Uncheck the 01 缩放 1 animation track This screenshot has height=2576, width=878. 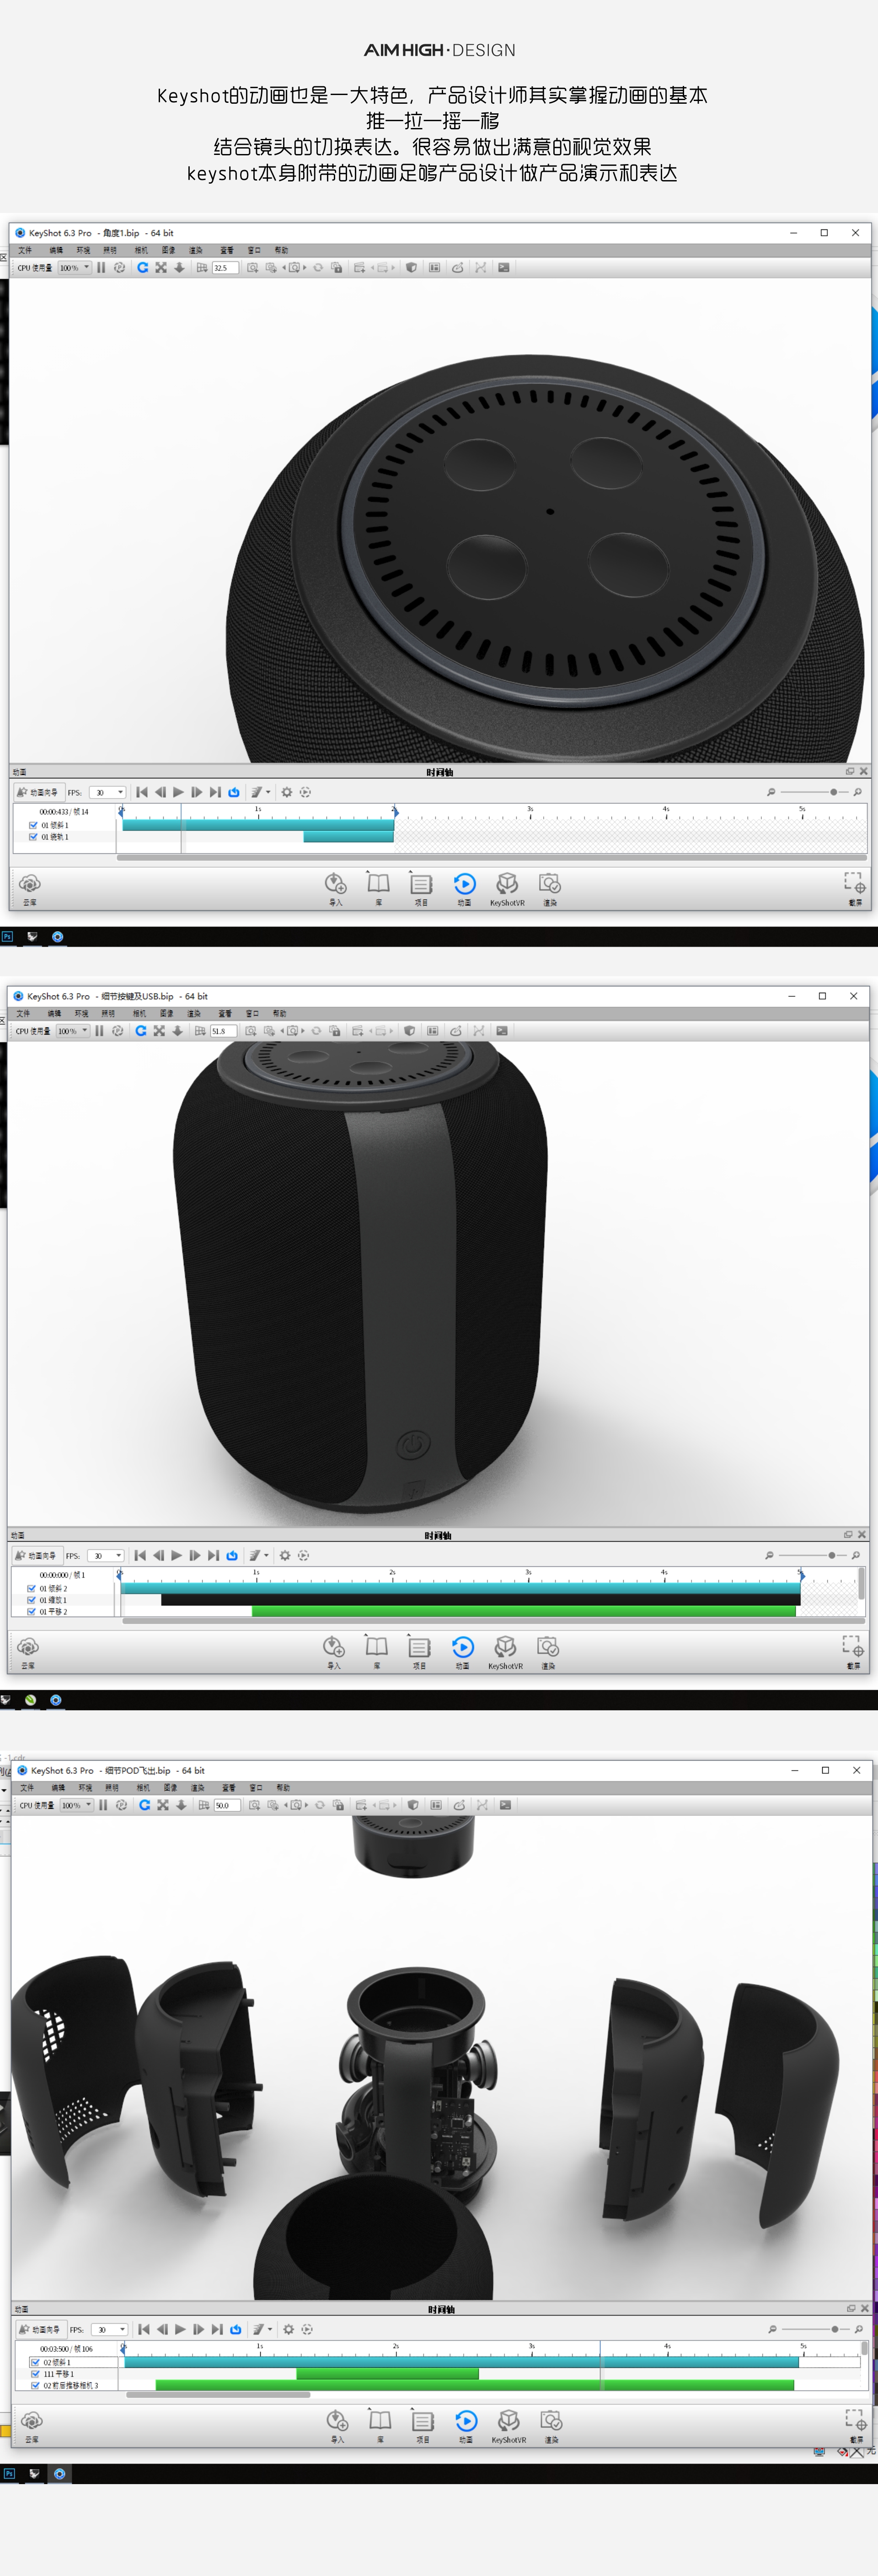pos(31,1600)
